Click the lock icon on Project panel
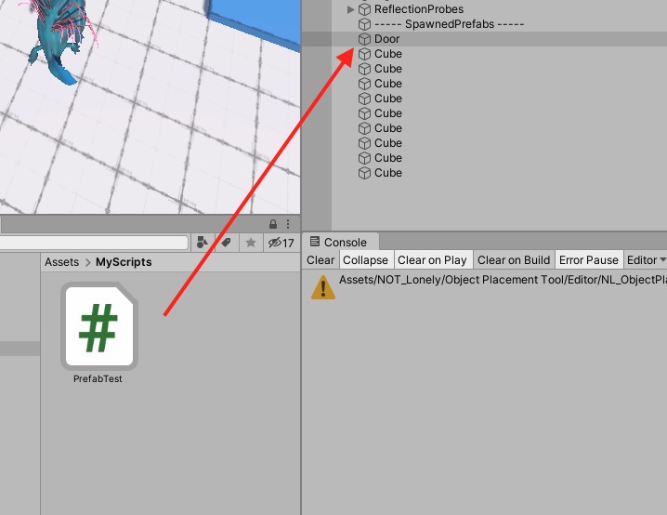This screenshot has width=667, height=515. pyautogui.click(x=273, y=224)
